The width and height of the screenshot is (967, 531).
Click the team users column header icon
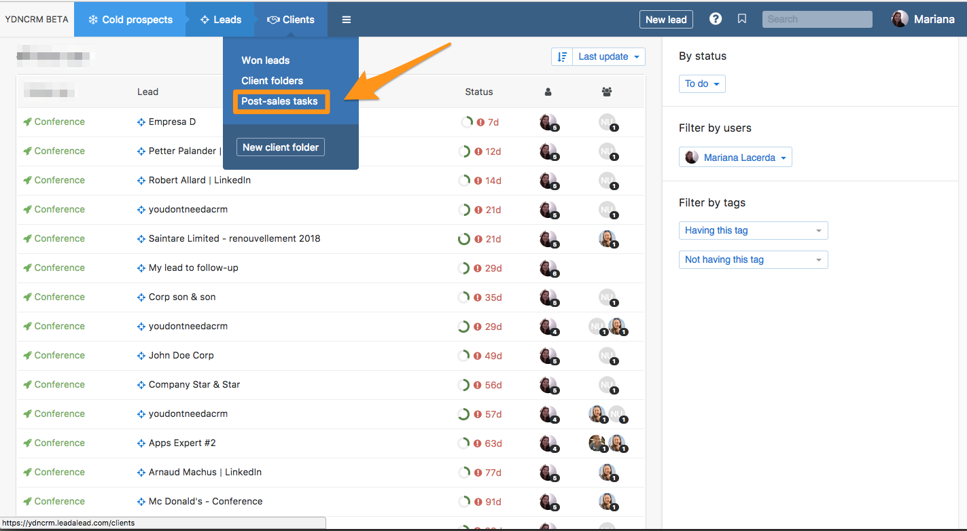(x=607, y=92)
